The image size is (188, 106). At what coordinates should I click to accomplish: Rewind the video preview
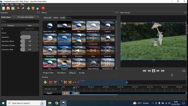(149, 71)
